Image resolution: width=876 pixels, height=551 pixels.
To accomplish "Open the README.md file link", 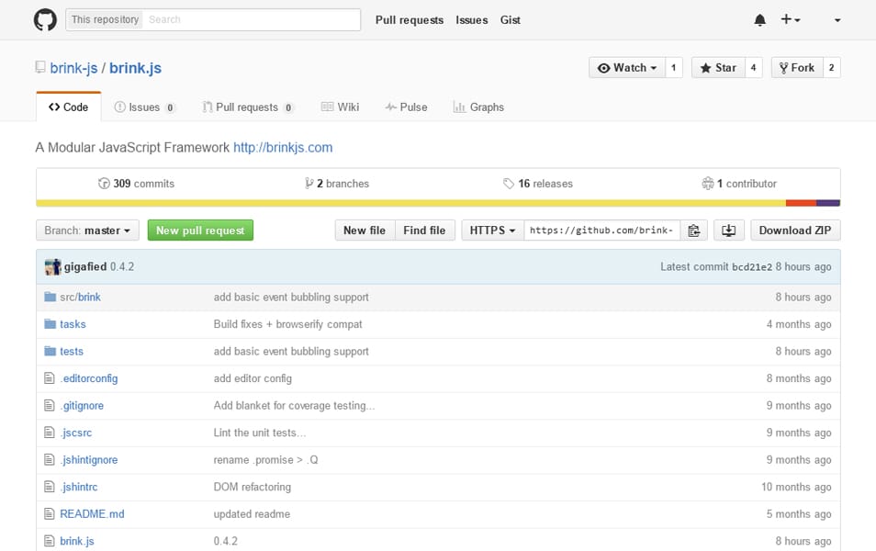I will (91, 513).
